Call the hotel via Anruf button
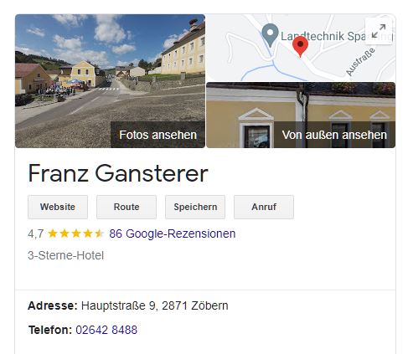This screenshot has height=354, width=408. [264, 207]
